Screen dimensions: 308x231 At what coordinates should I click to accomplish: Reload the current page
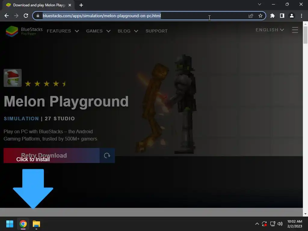click(26, 16)
